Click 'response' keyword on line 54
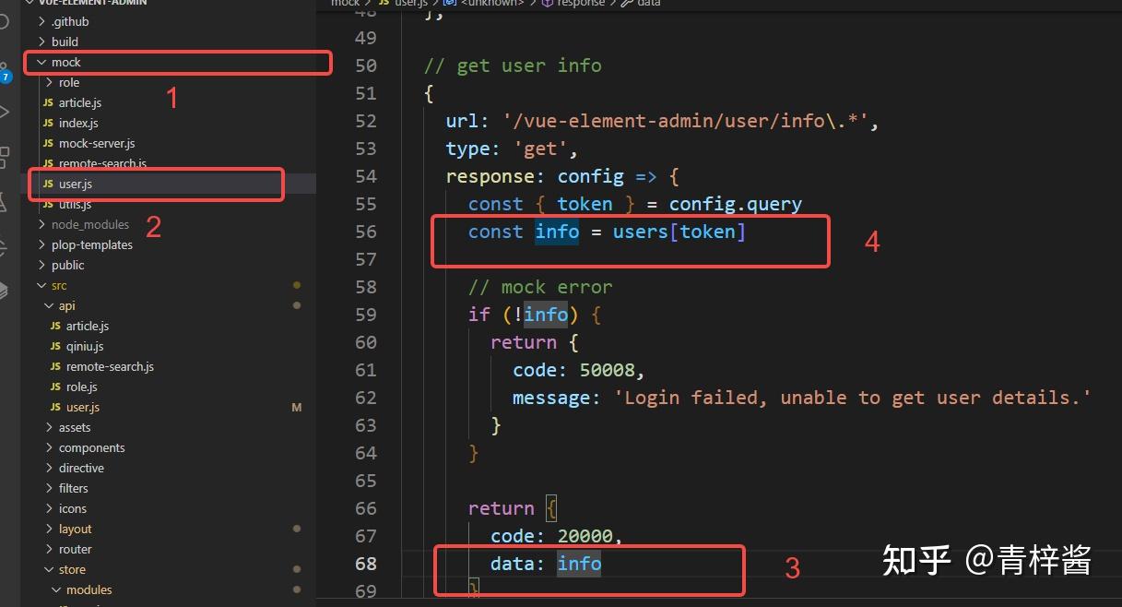Screen dimensions: 1122x607 point(490,176)
